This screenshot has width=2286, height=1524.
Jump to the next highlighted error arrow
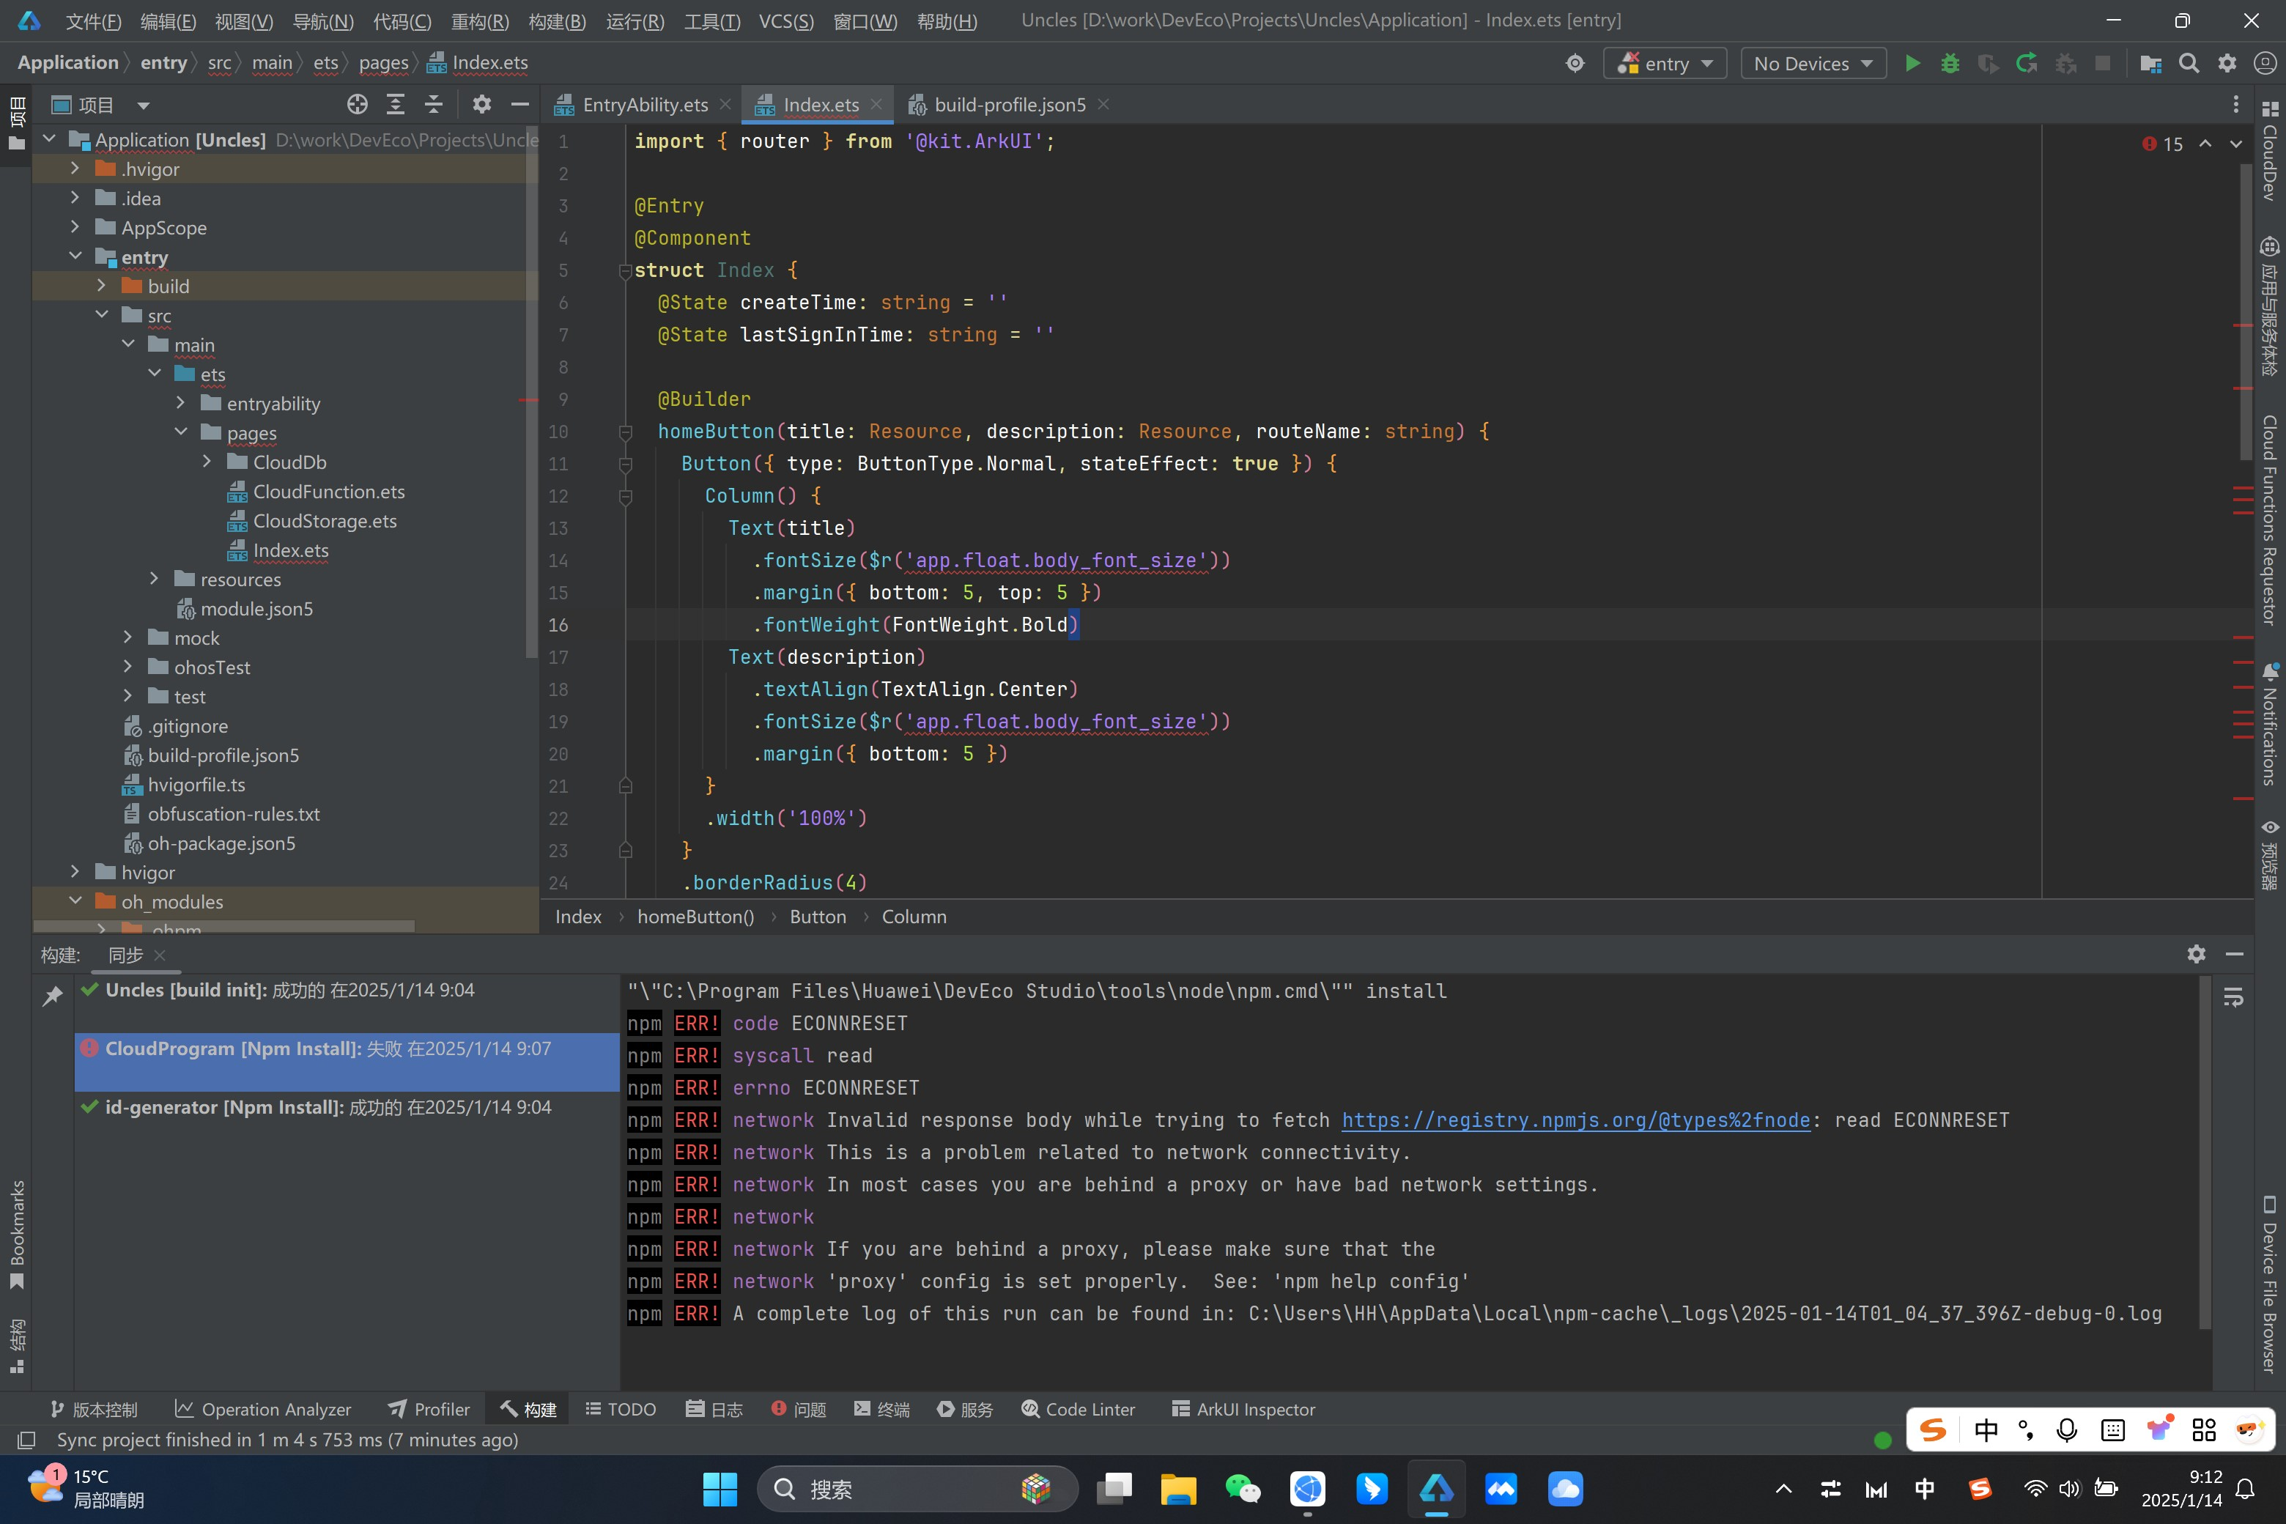2235,143
